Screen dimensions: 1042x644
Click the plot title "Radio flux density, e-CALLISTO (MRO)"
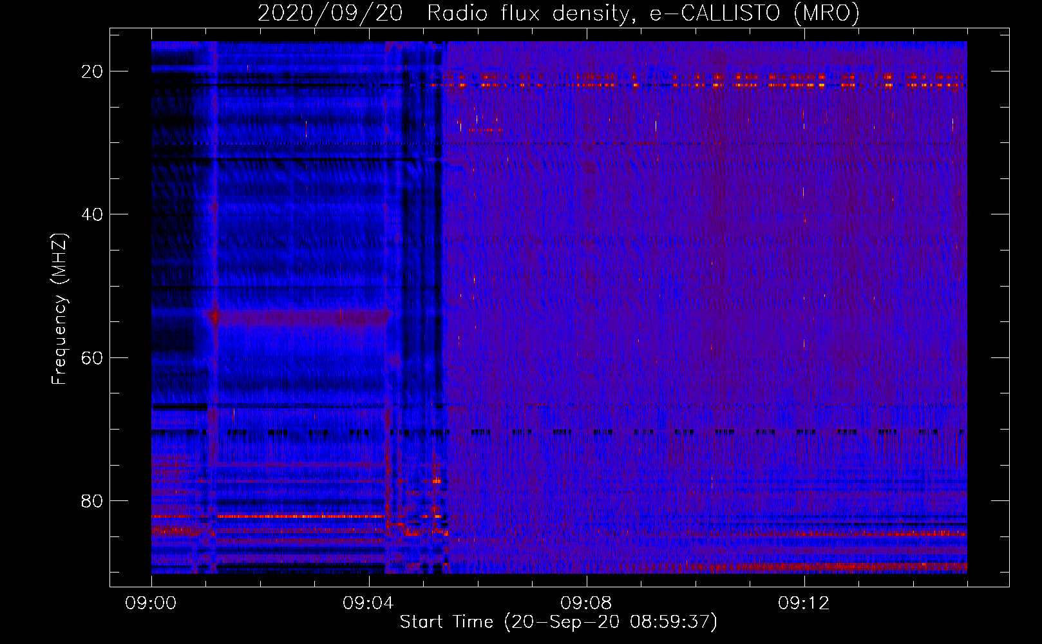click(x=643, y=13)
